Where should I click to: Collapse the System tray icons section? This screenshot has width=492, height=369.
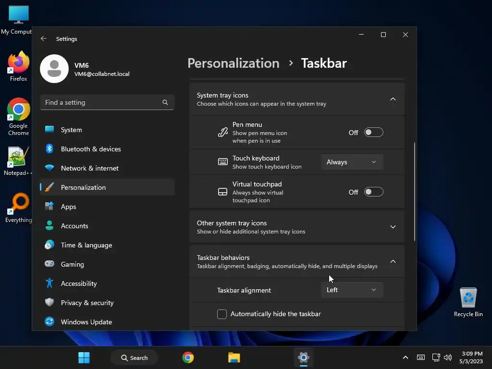(393, 99)
